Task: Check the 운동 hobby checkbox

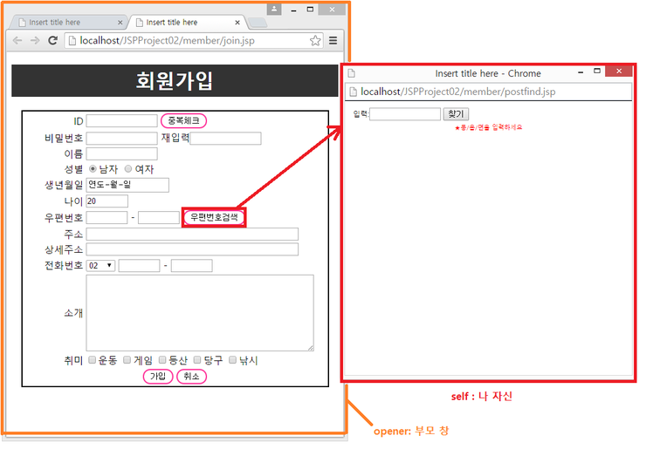Action: (x=93, y=360)
